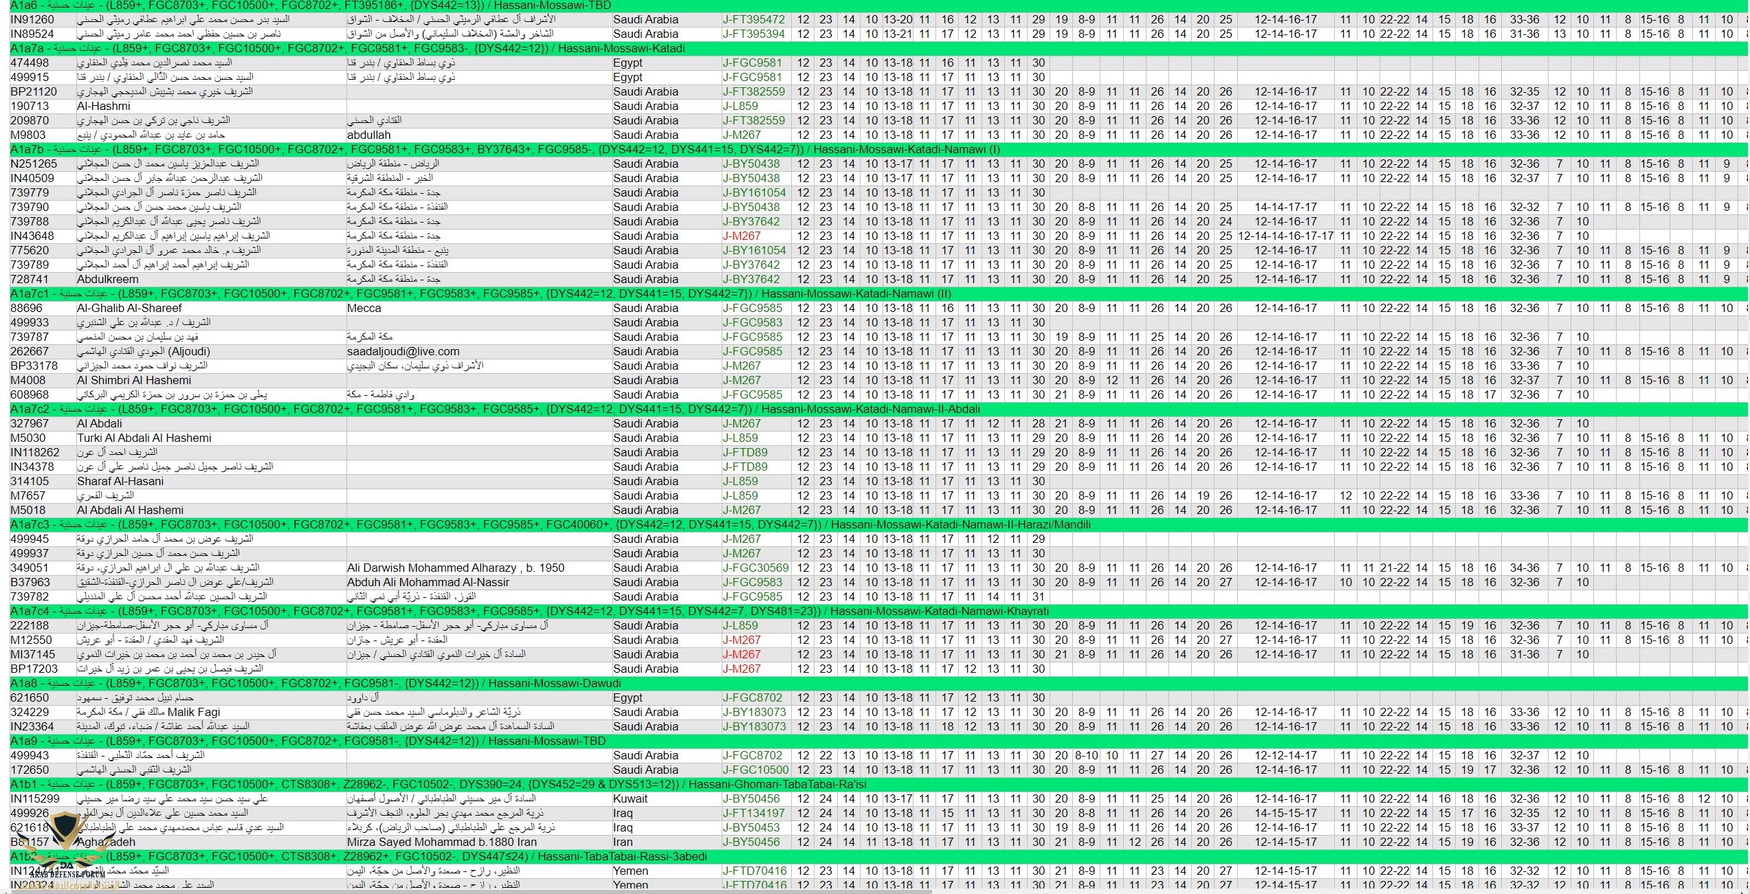Click red J-M267 link in row IN43648

742,236
